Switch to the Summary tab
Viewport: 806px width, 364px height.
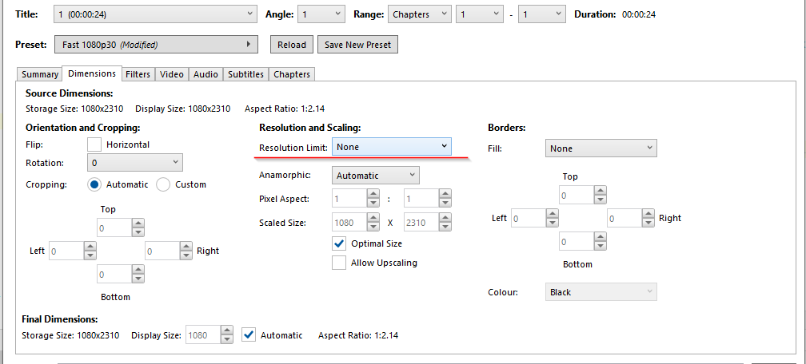click(x=40, y=74)
